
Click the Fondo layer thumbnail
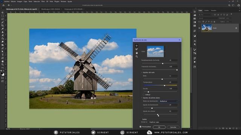(207, 28)
